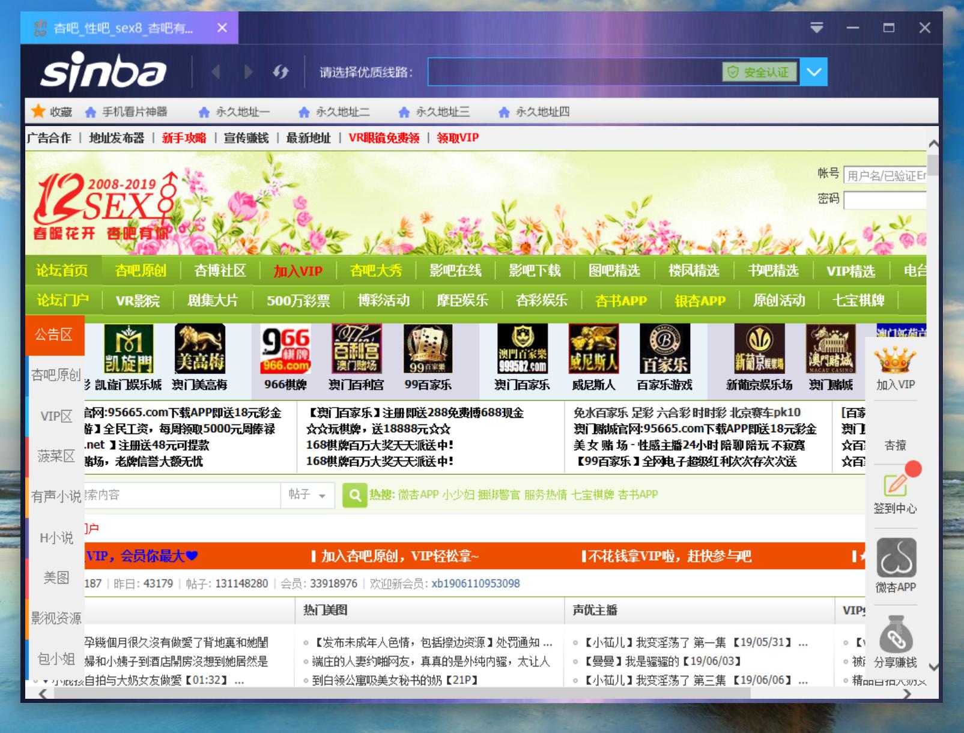
Task: Click the 966棋牌 logo icon
Action: pyautogui.click(x=285, y=349)
